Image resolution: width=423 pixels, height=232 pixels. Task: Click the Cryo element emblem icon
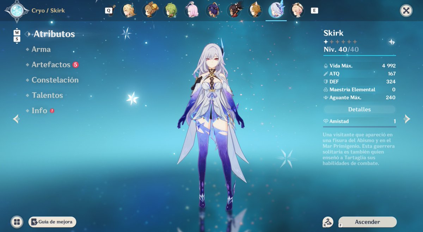[16, 10]
